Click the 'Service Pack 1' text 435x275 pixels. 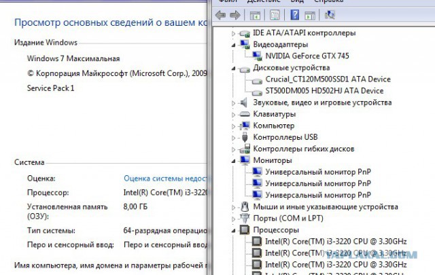coord(50,88)
